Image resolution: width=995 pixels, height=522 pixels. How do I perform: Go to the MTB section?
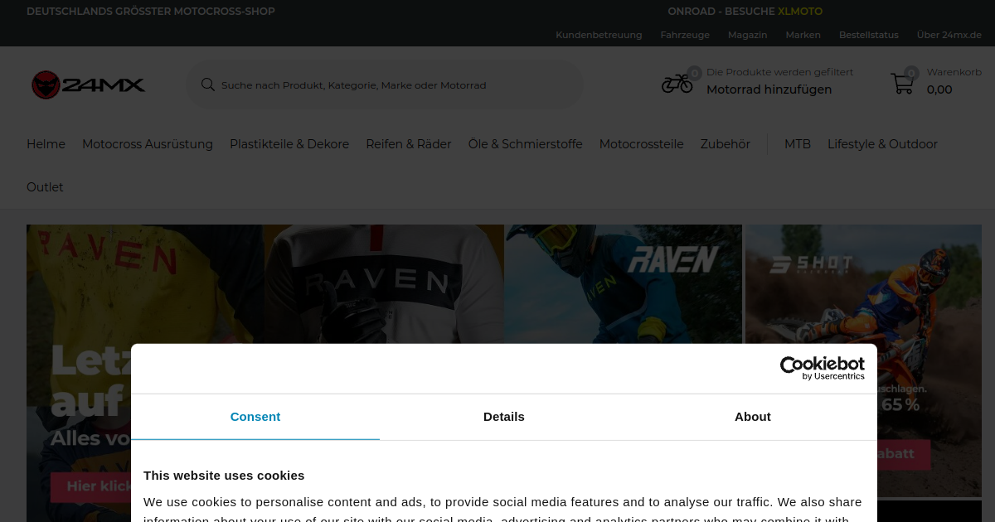tap(798, 144)
